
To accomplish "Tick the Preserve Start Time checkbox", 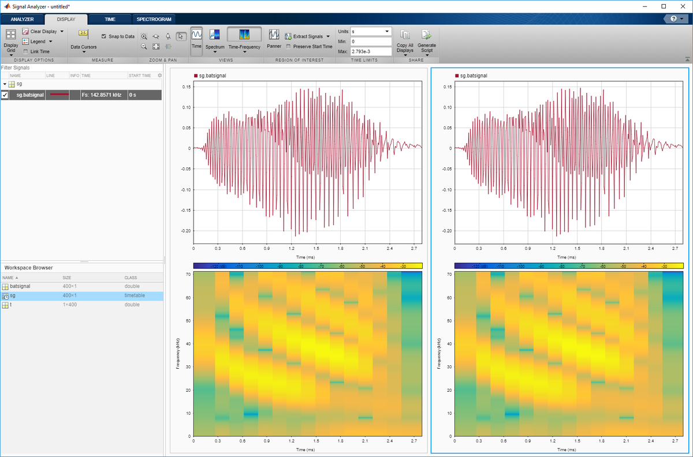I will (x=288, y=46).
